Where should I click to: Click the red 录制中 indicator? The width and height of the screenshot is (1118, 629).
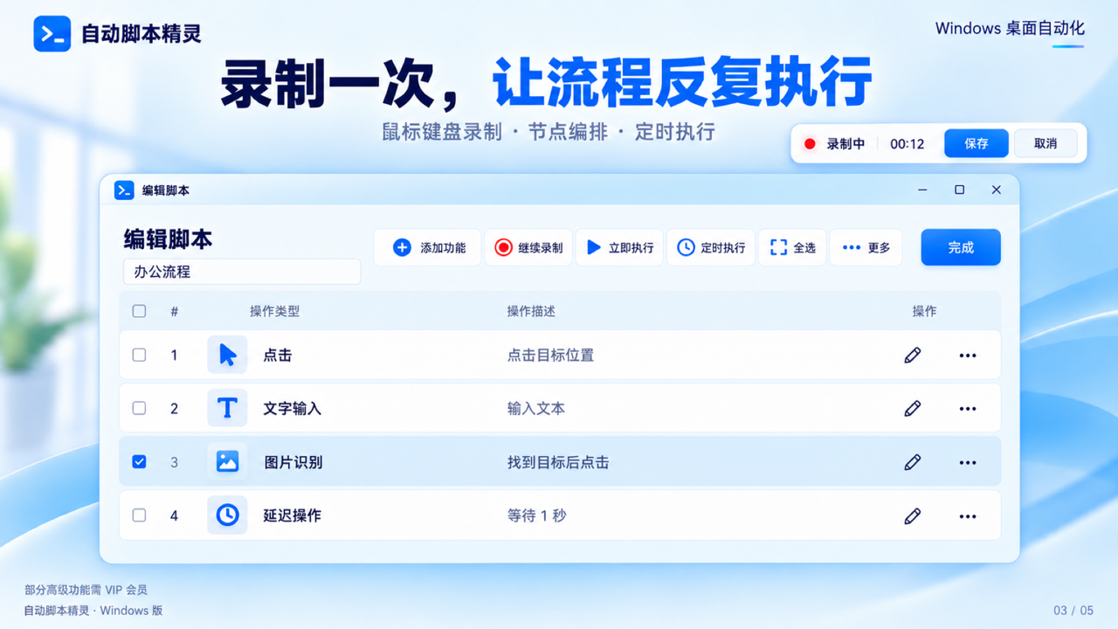(810, 144)
